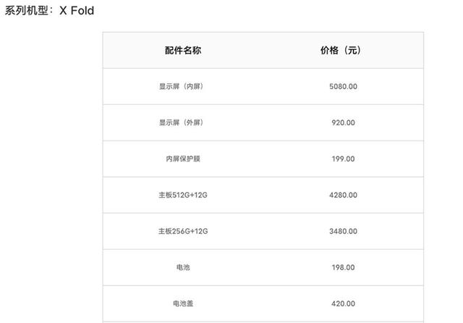Click the 199.00 price value
The width and height of the screenshot is (463, 323).
pyautogui.click(x=342, y=159)
